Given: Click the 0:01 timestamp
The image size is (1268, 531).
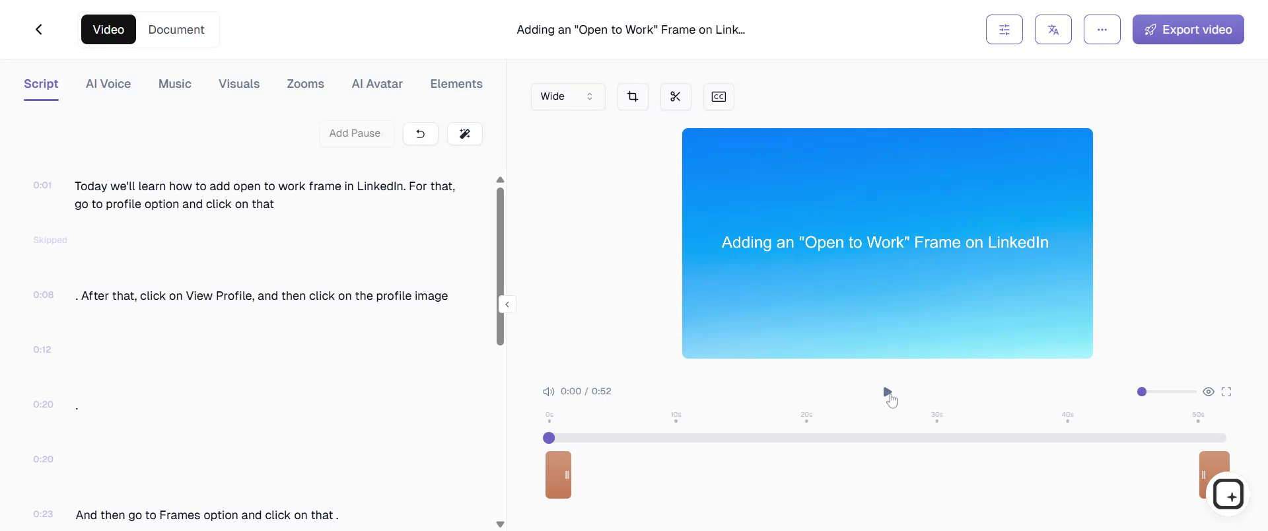Looking at the screenshot, I should (x=42, y=185).
